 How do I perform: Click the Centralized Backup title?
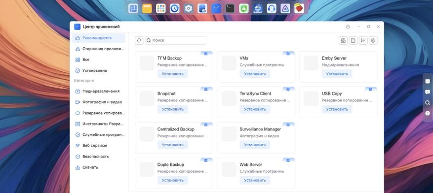[x=176, y=129]
